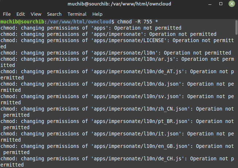Click the 'apps/impersonate/l10n/zh_CN.json' output line
Screen dimensions: 238x168
[117, 112]
